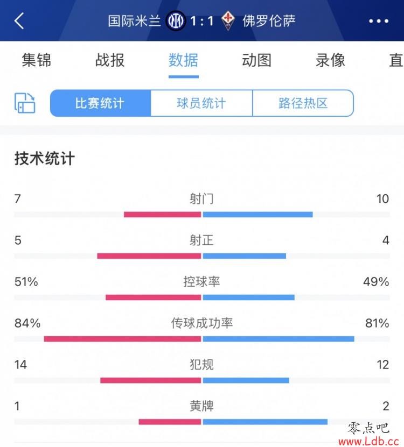Screen dimensions: 404x447
Task: Open the 录像 tab
Action: click(330, 60)
